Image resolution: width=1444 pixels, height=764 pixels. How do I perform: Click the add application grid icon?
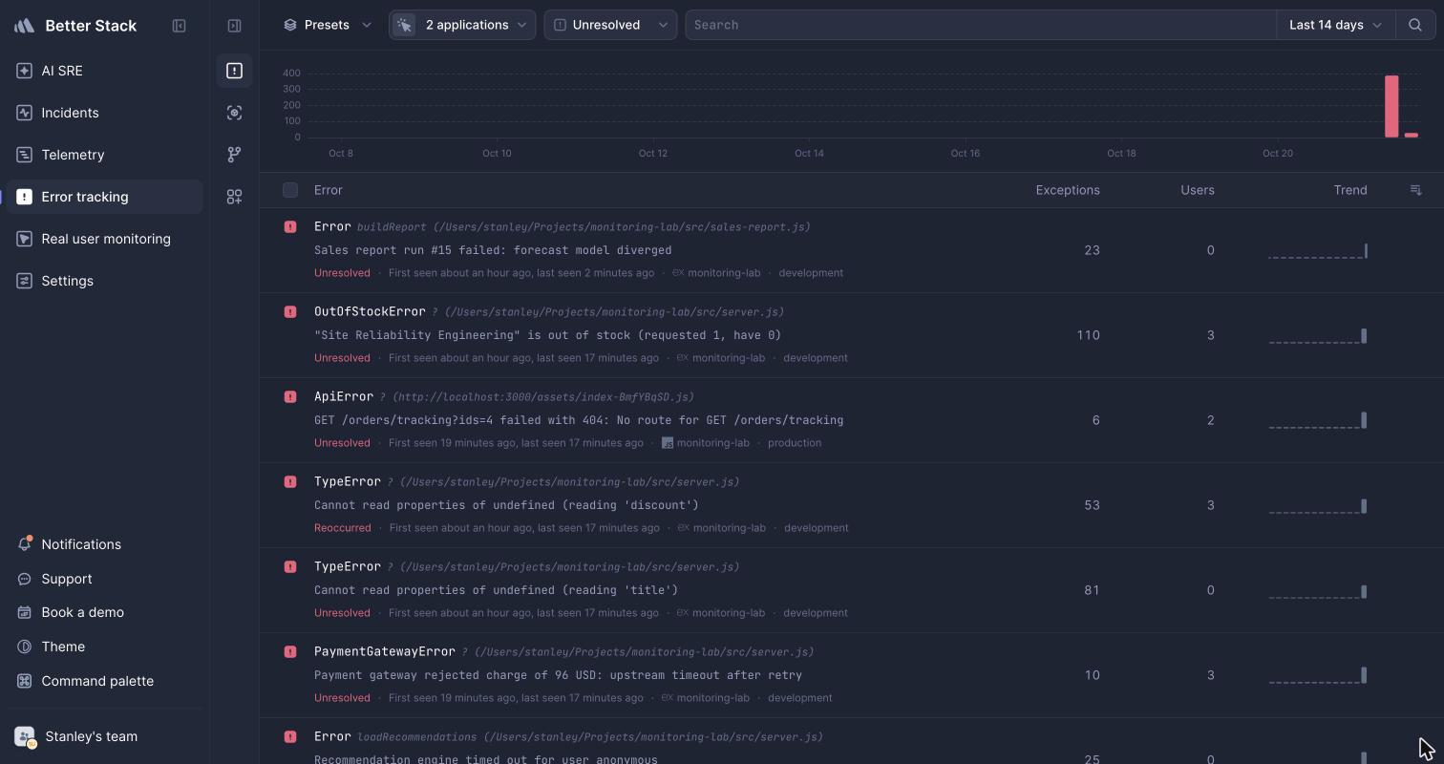point(234,197)
